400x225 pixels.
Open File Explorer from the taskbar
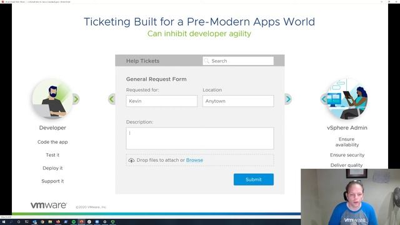pyautogui.click(x=50, y=222)
